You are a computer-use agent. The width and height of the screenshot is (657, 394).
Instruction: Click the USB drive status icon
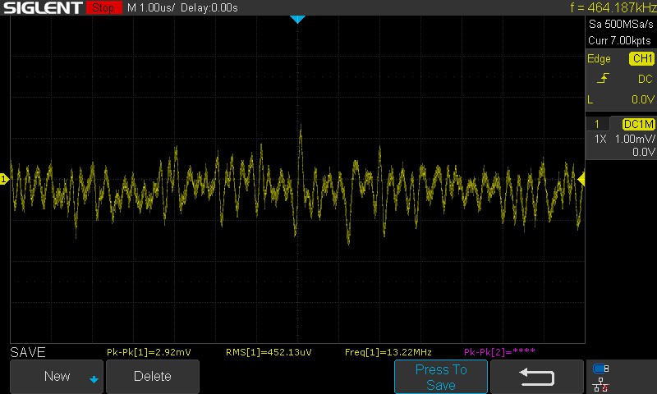pyautogui.click(x=601, y=369)
